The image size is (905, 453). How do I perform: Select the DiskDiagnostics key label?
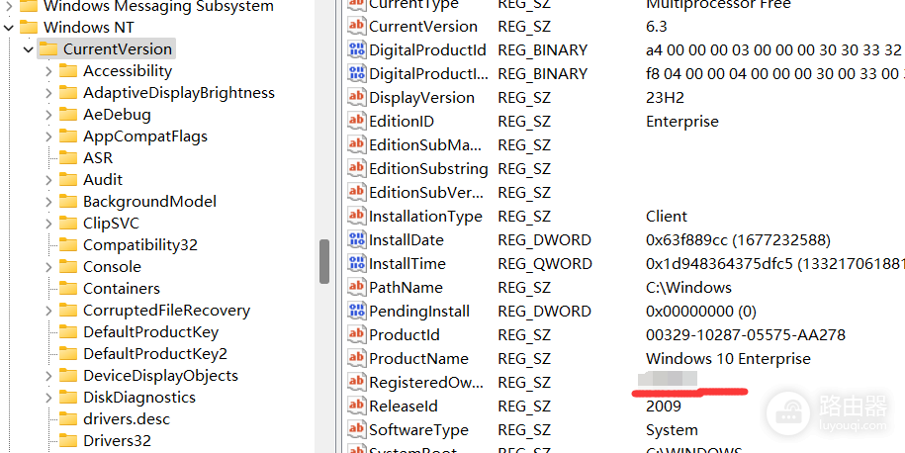click(139, 397)
